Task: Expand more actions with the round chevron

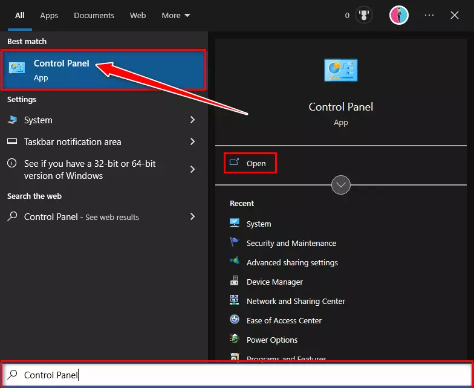Action: click(x=341, y=185)
